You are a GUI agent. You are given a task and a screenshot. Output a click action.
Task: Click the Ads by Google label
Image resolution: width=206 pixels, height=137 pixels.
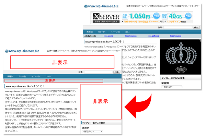coord(90,36)
